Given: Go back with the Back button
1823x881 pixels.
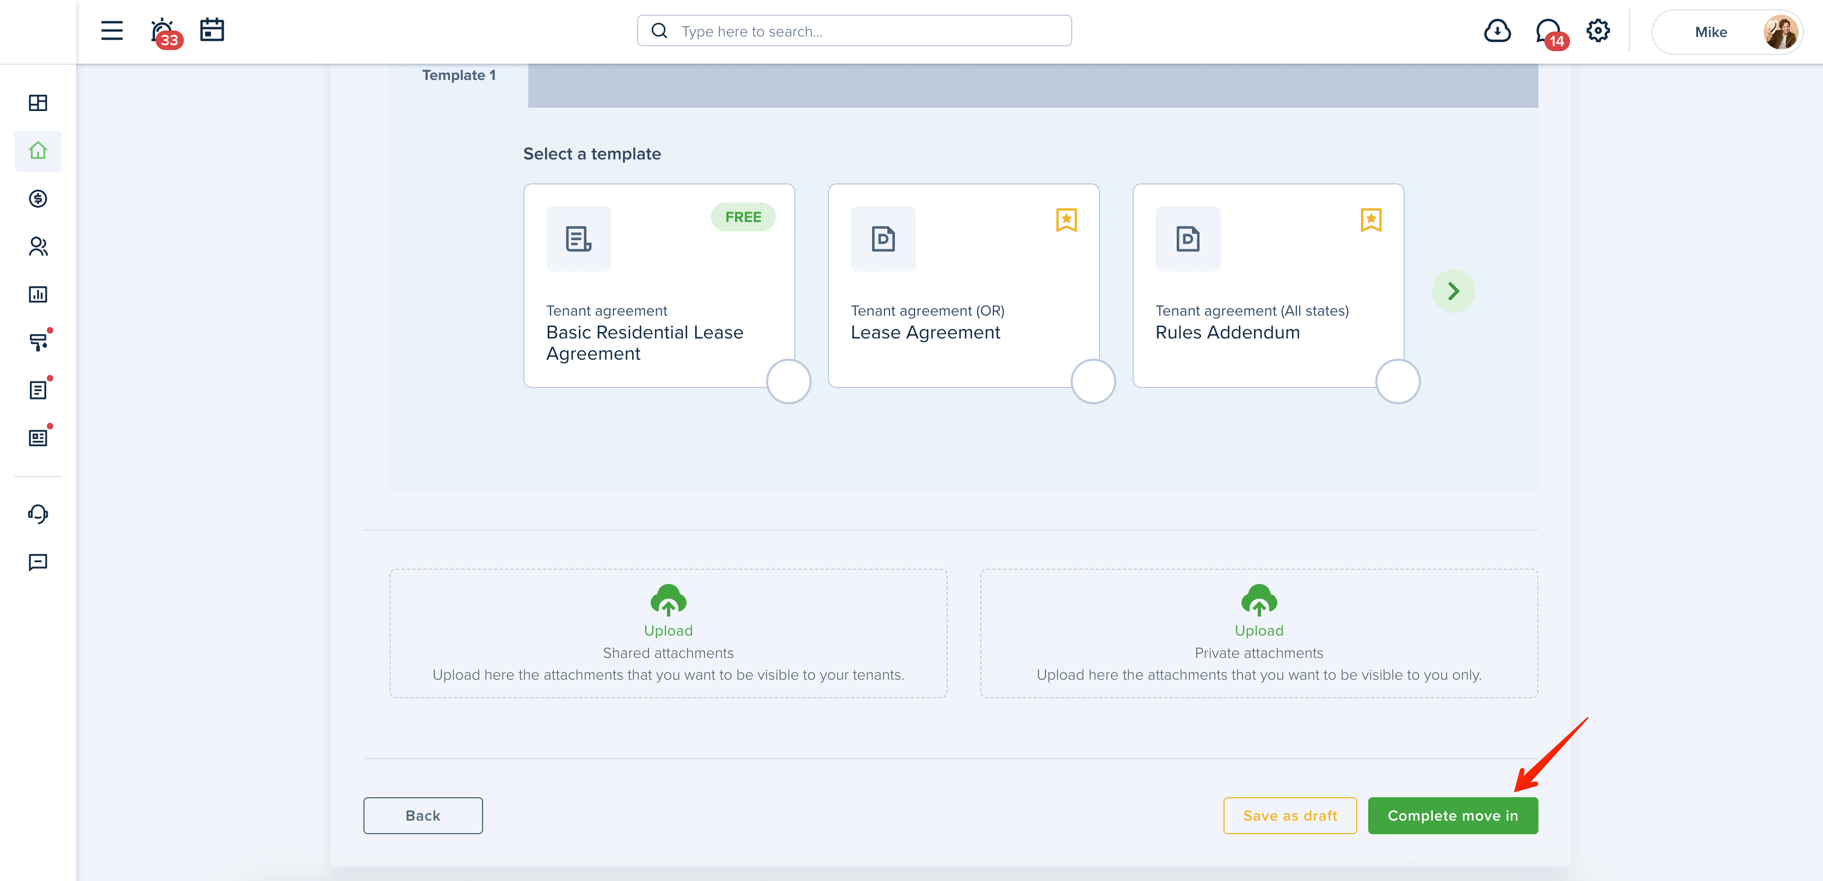Looking at the screenshot, I should (x=423, y=816).
